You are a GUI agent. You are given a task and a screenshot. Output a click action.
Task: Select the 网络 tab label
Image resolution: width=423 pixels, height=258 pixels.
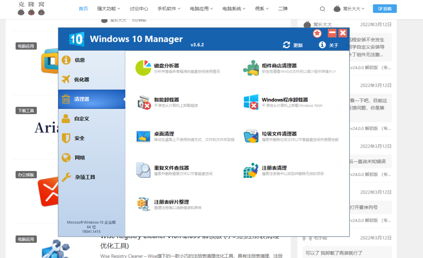[x=80, y=158]
